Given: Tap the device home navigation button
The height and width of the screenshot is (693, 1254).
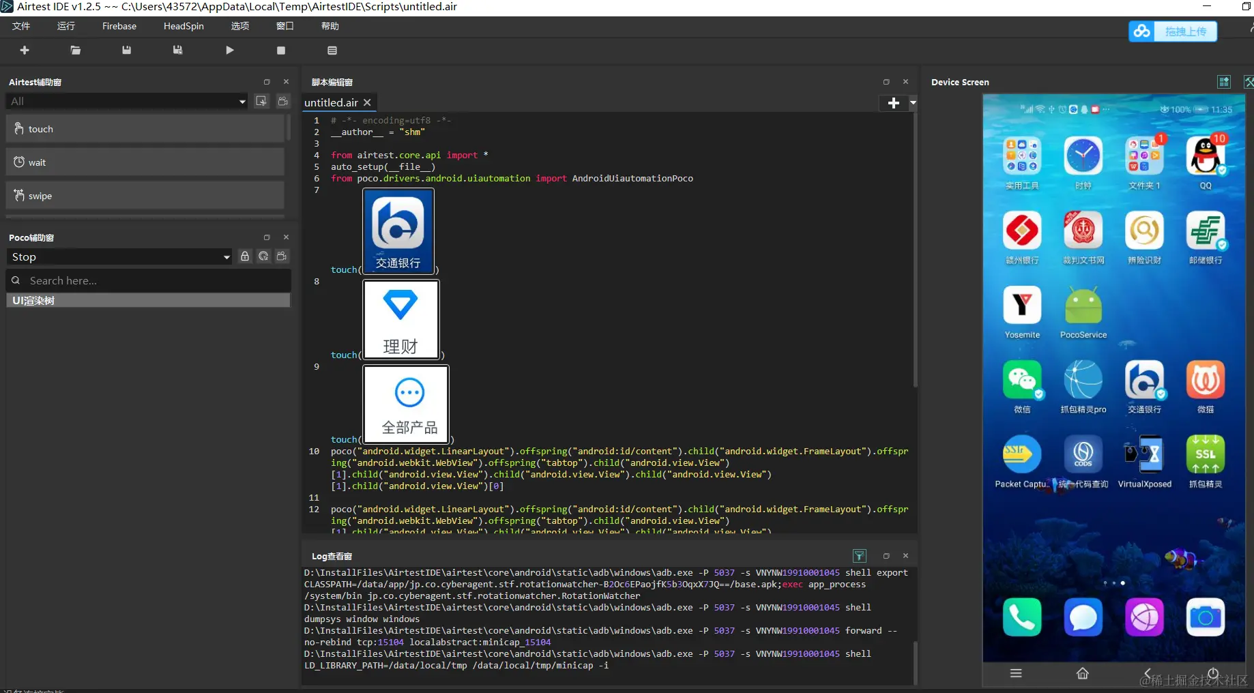Looking at the screenshot, I should point(1082,673).
